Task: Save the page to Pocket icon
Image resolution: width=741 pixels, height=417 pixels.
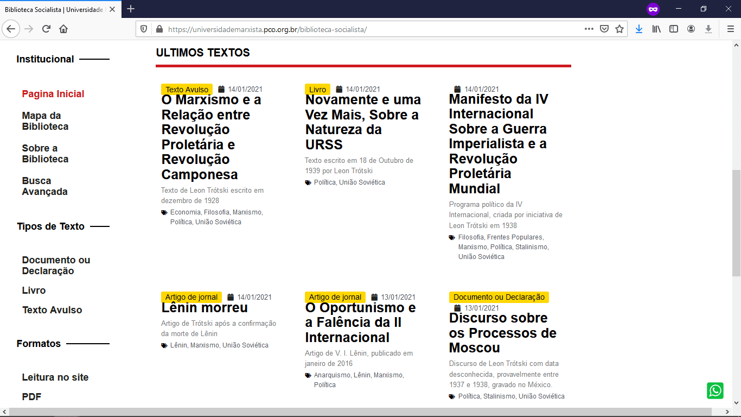Action: point(604,29)
